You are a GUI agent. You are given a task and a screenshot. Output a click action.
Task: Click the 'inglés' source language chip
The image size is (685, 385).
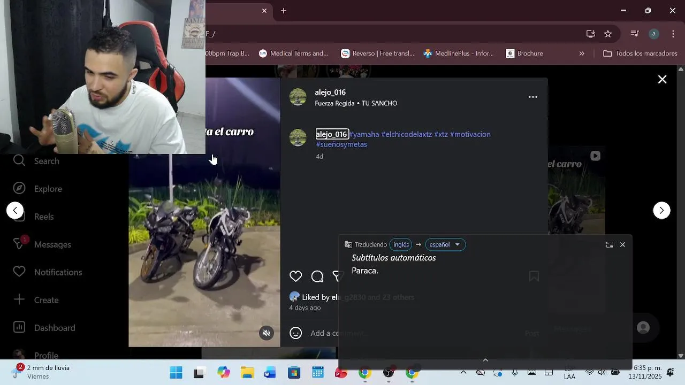[401, 244]
